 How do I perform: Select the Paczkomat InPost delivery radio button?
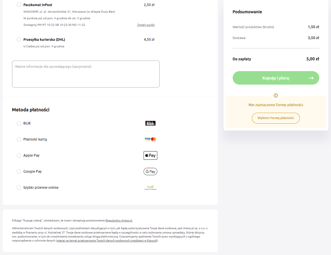[19, 5]
